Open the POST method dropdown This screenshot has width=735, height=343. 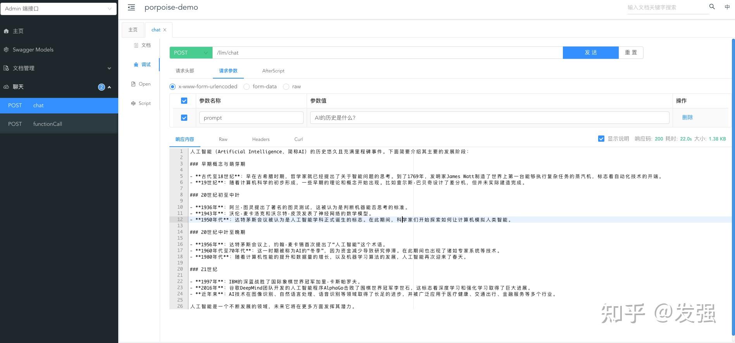[191, 53]
